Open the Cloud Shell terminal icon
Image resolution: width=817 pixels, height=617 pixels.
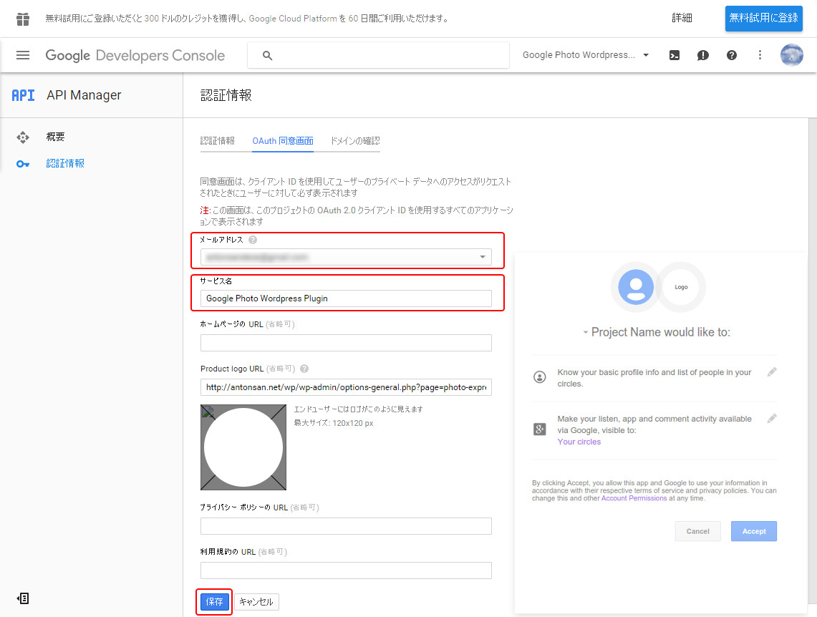pos(675,55)
